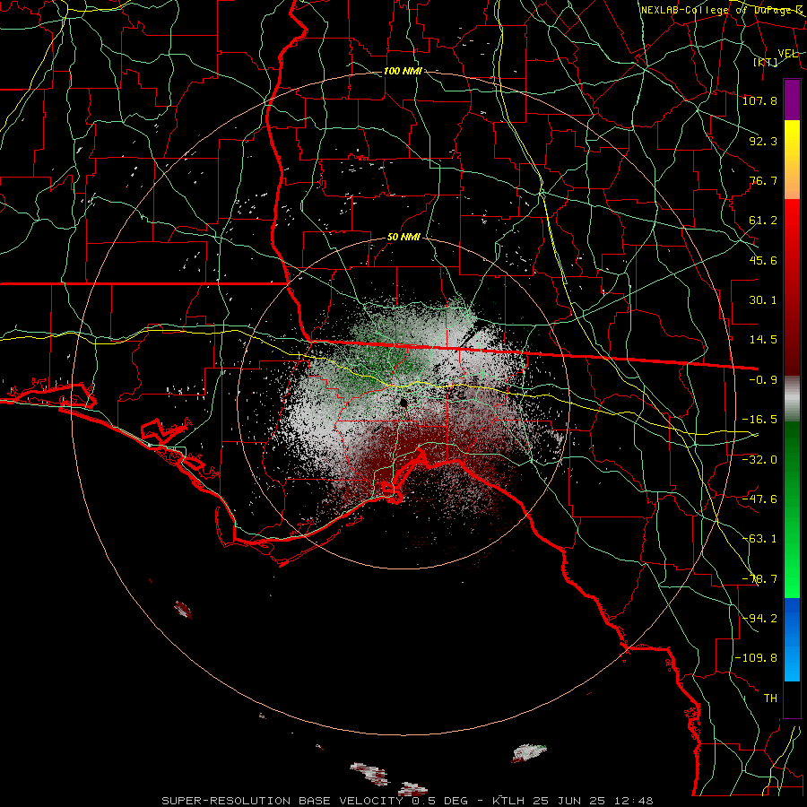Click the 14.5 velocity scale value
Screen dimensions: 807x807
tap(763, 340)
